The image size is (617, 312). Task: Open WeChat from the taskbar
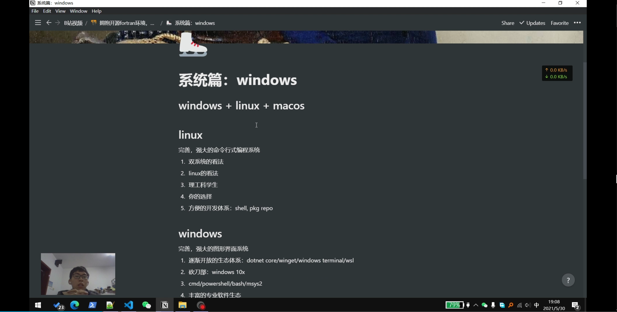coord(146,305)
